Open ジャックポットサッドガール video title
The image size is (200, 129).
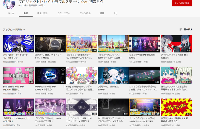tap(143, 88)
